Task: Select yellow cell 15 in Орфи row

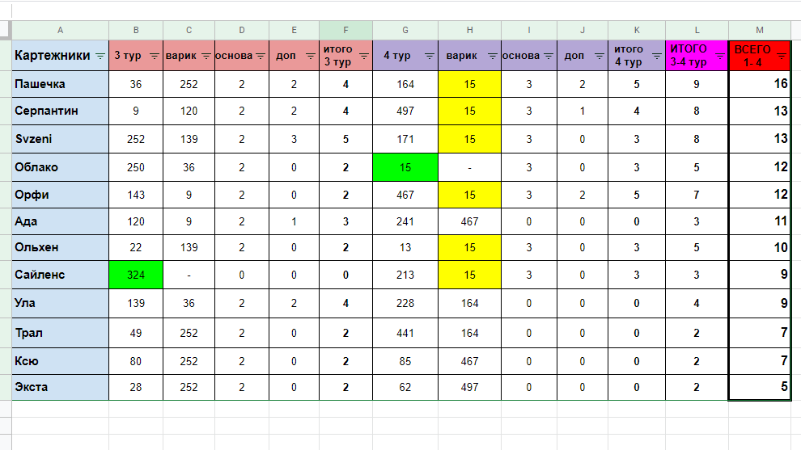Action: coord(469,195)
